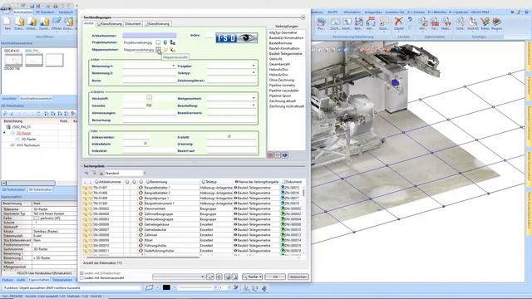The image size is (532, 299).
Task: Click the first icon left of Standard dropdown
Action: pyautogui.click(x=86, y=174)
